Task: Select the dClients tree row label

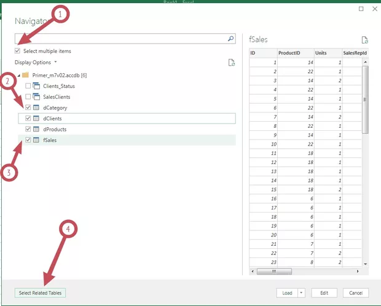Action: coord(52,119)
